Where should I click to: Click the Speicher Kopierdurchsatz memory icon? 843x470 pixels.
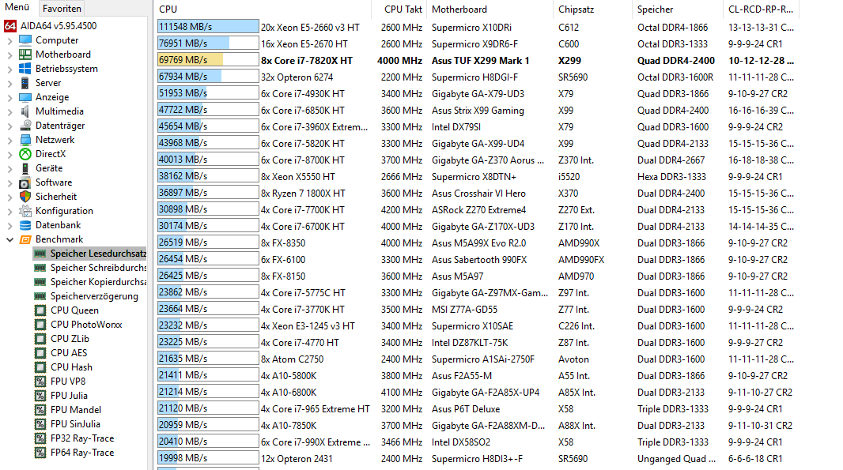coord(40,282)
